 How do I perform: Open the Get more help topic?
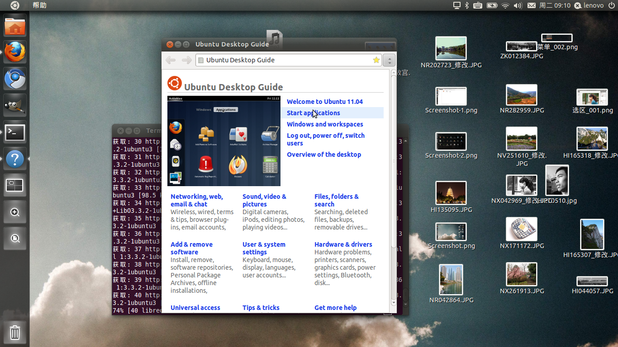point(336,308)
